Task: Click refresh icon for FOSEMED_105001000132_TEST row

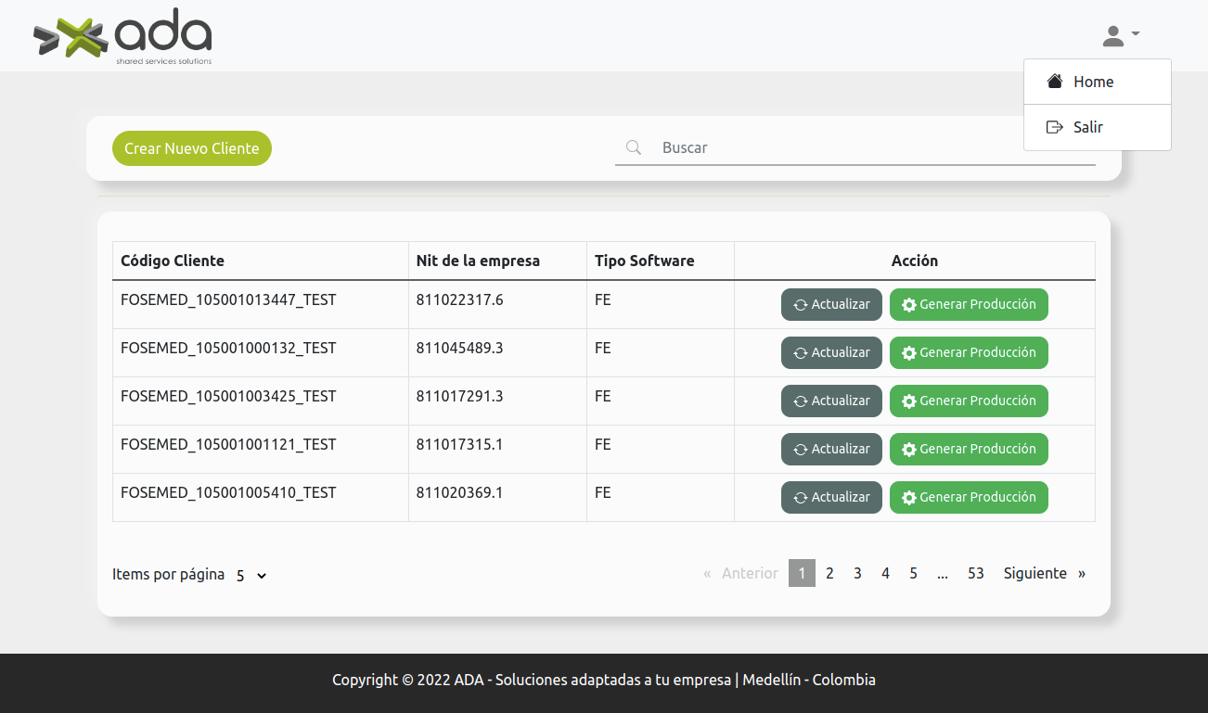Action: [x=801, y=353]
